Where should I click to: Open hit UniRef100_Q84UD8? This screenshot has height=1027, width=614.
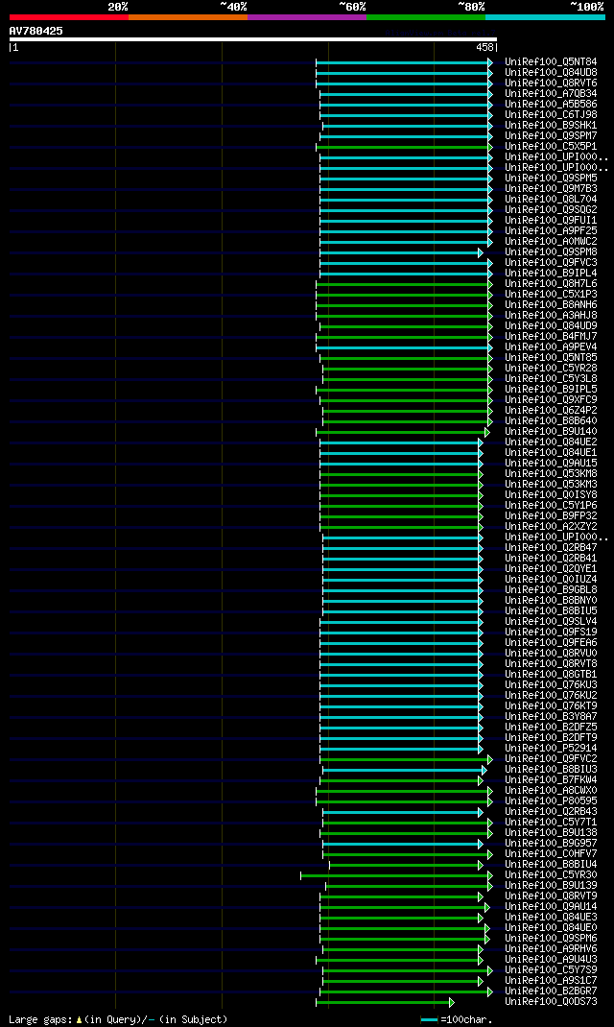point(551,73)
